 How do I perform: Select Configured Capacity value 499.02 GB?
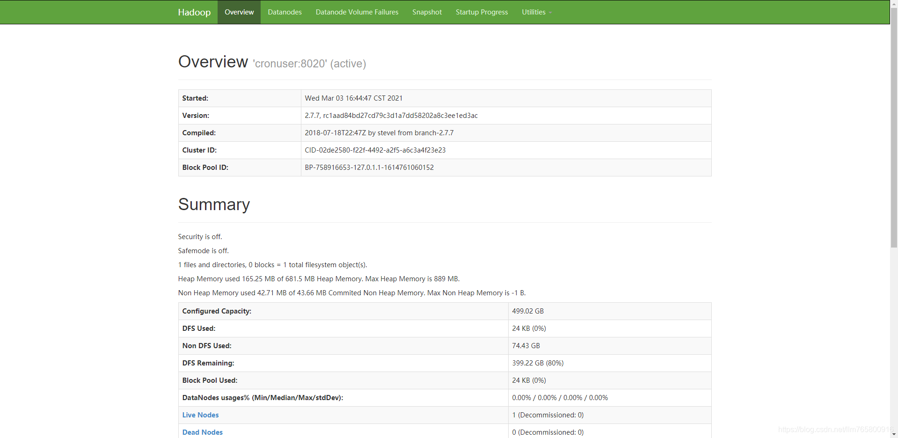point(527,311)
